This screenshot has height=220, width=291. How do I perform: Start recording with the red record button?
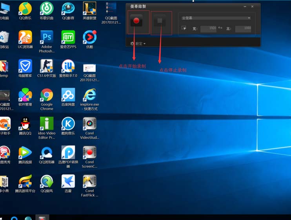click(x=136, y=20)
